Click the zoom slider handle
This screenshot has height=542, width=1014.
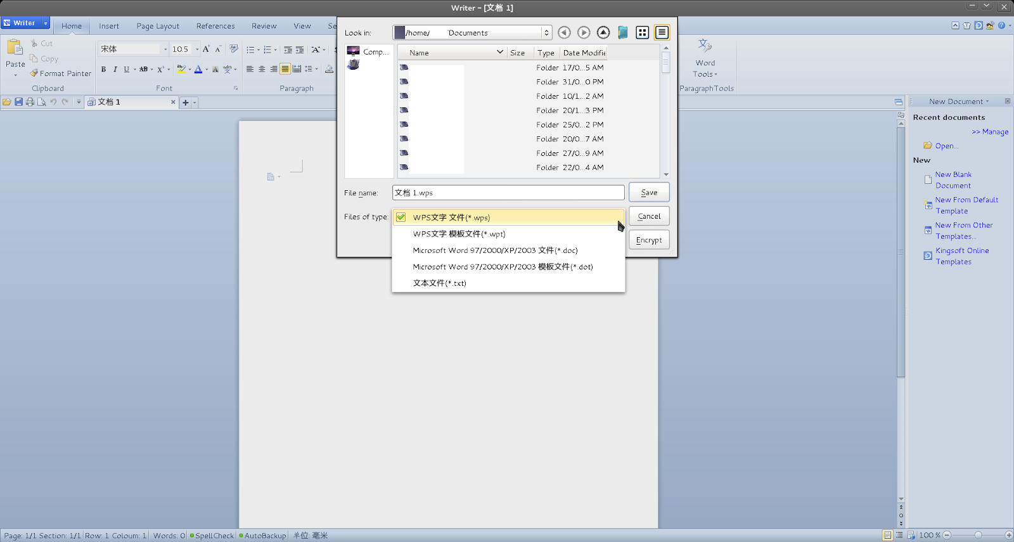[x=978, y=536]
